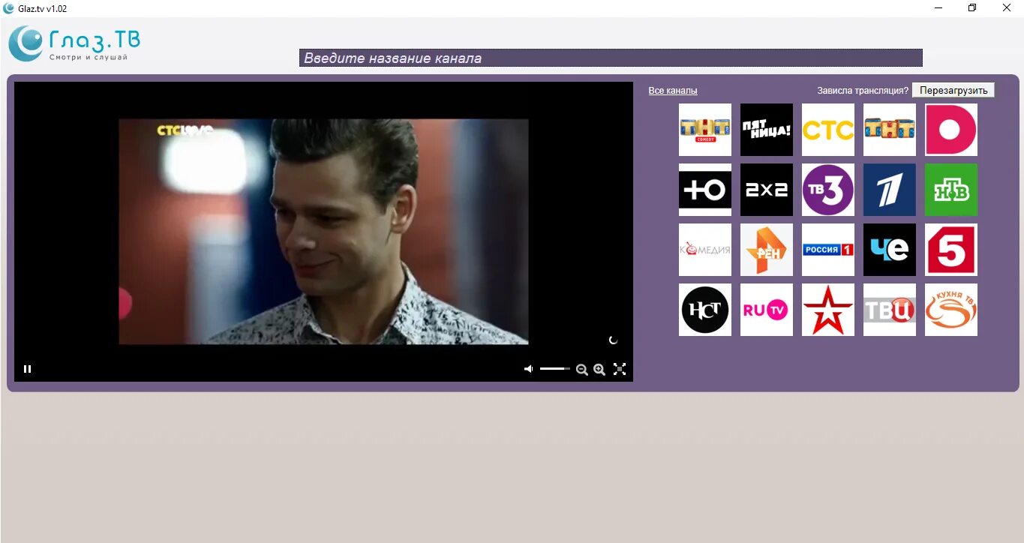This screenshot has height=543, width=1024.
Task: Switch to the Звезда channel
Action: [x=827, y=310]
